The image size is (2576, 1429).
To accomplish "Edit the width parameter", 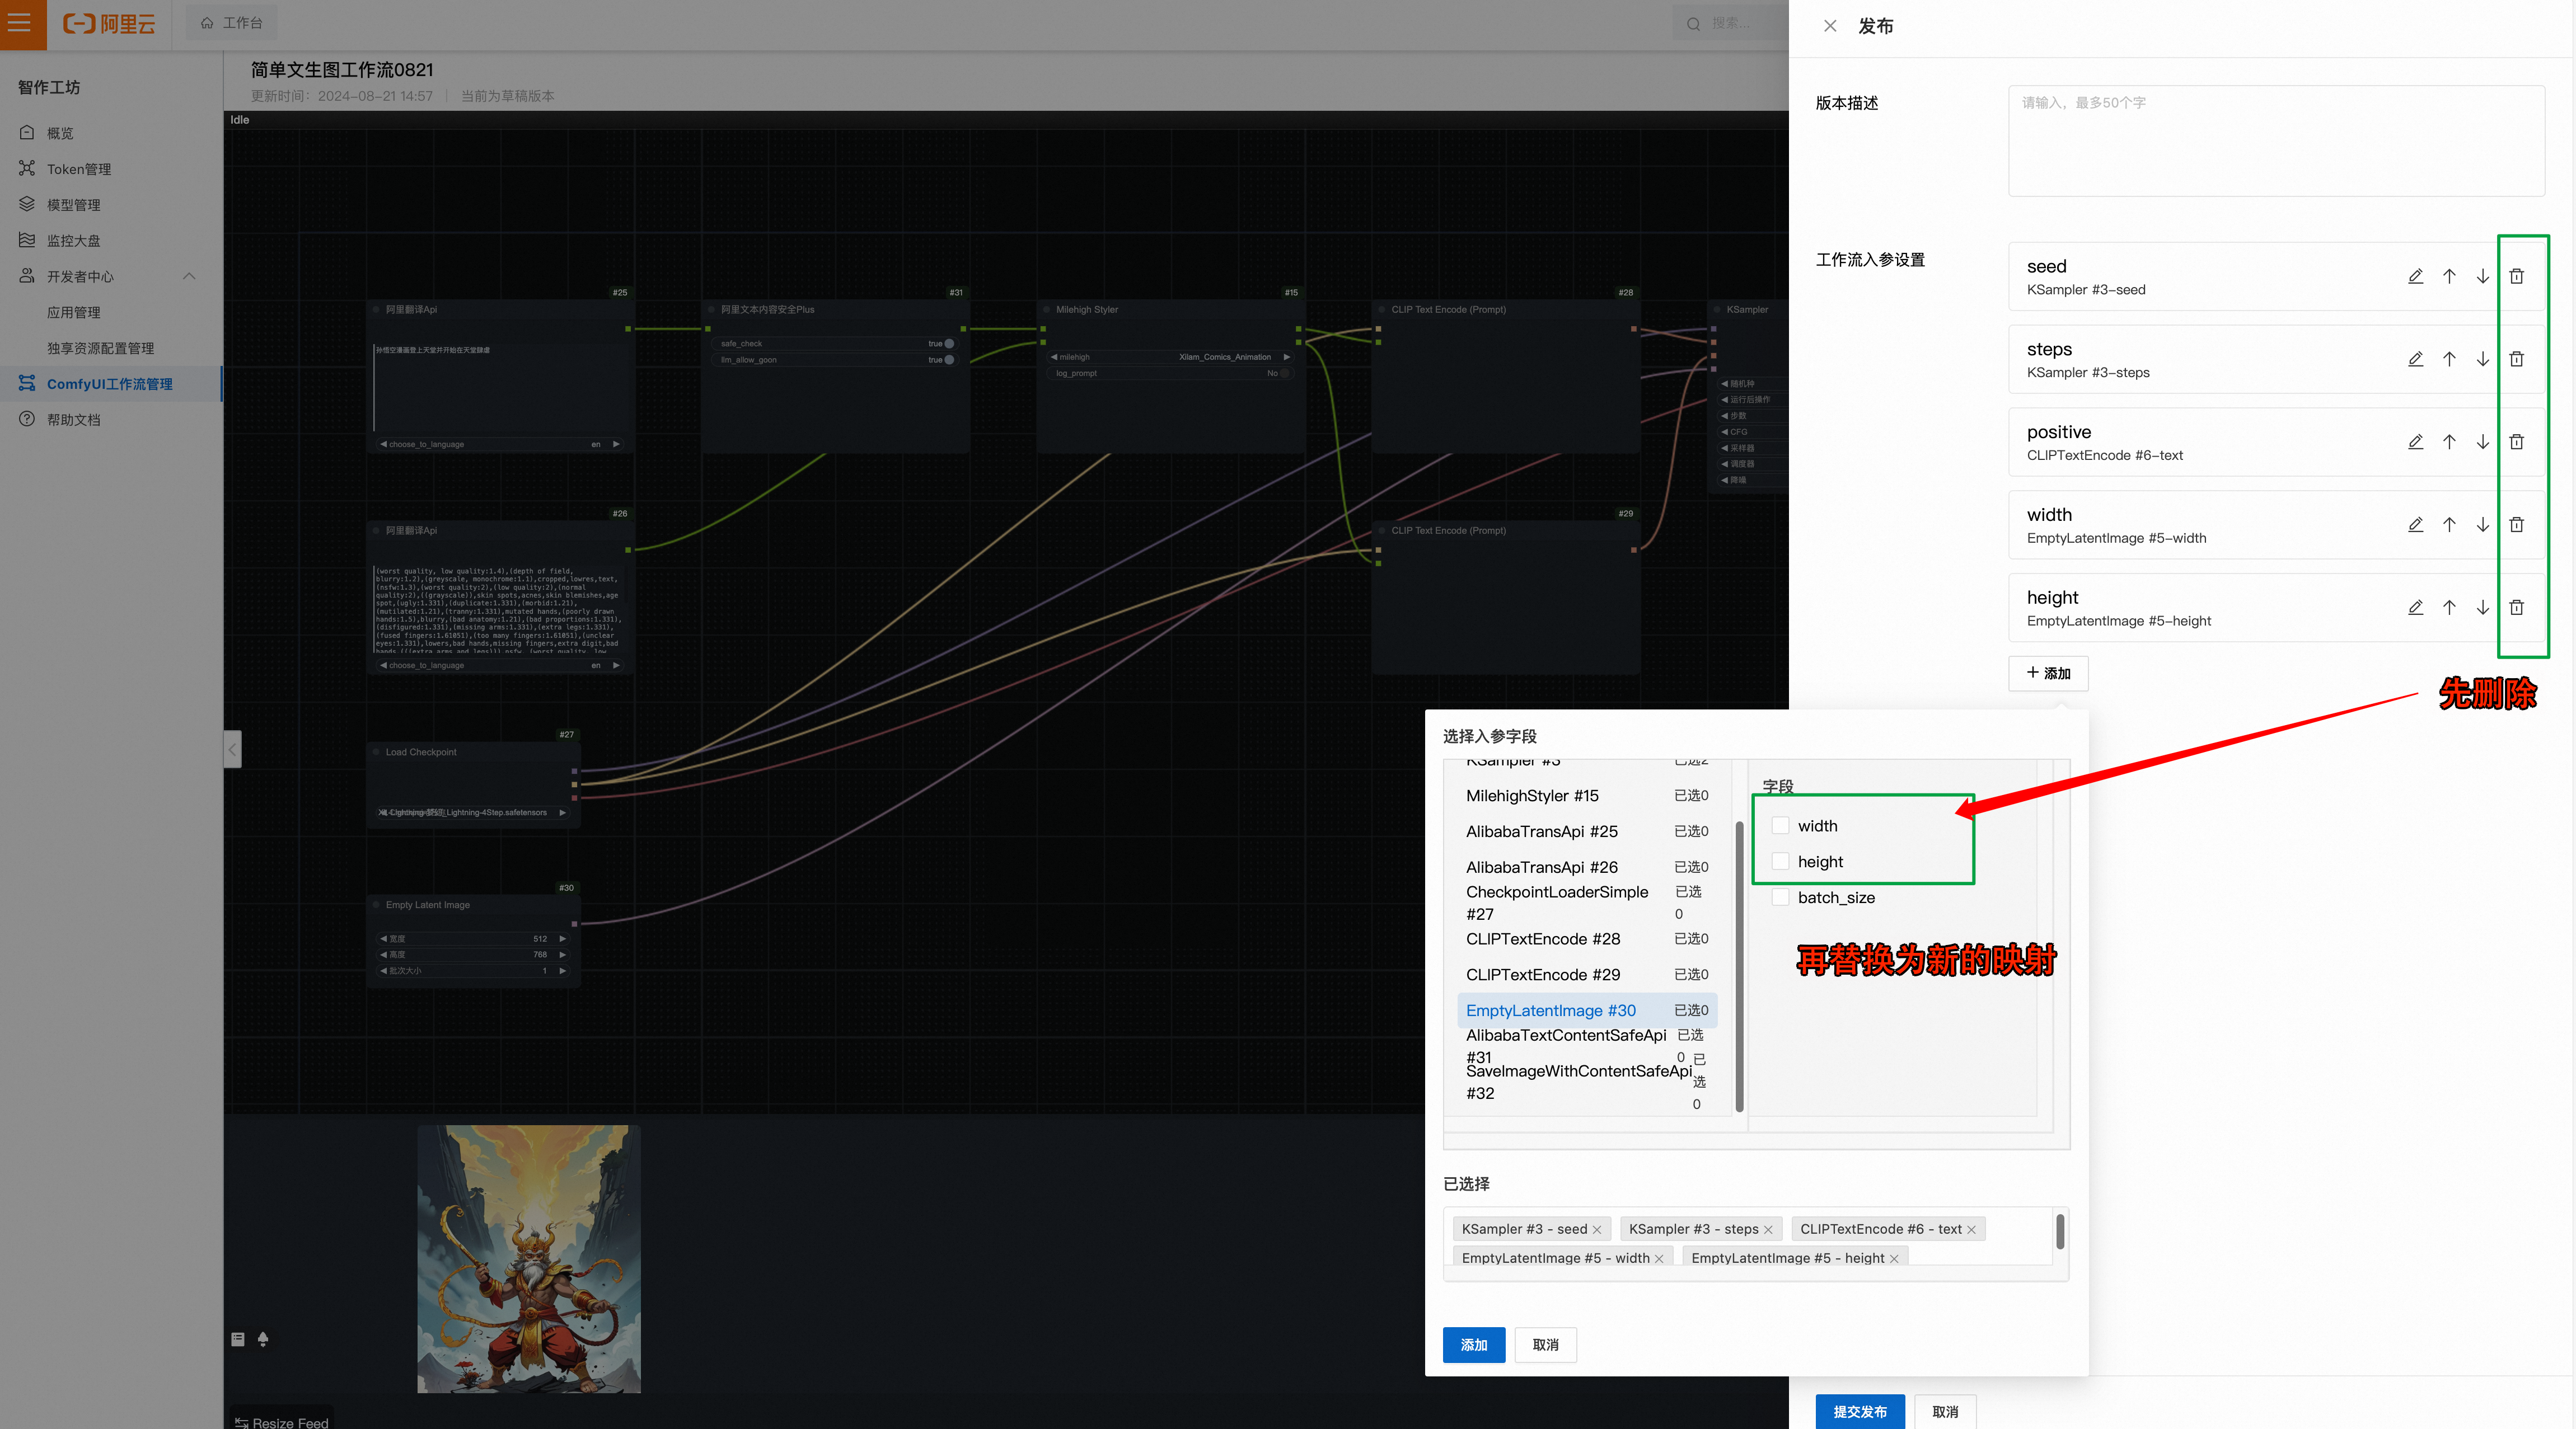I will click(x=2415, y=525).
